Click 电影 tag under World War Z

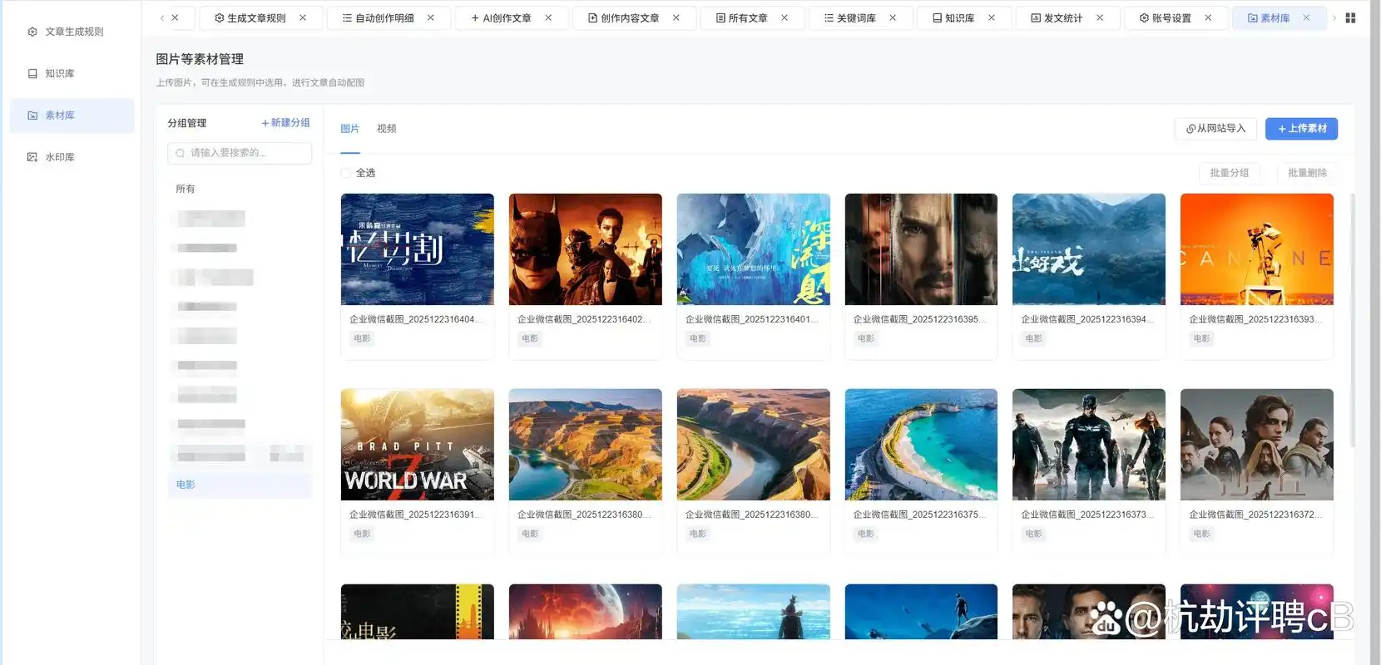click(362, 534)
